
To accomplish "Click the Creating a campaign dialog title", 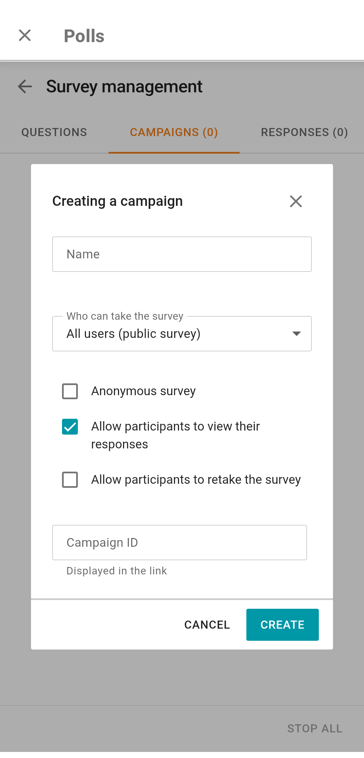I will point(117,201).
